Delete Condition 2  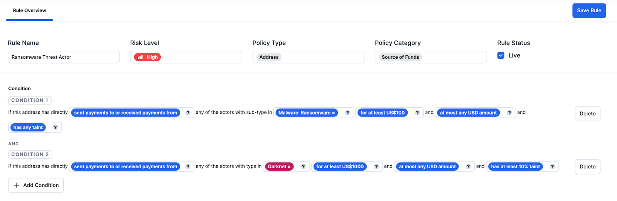[x=587, y=167]
